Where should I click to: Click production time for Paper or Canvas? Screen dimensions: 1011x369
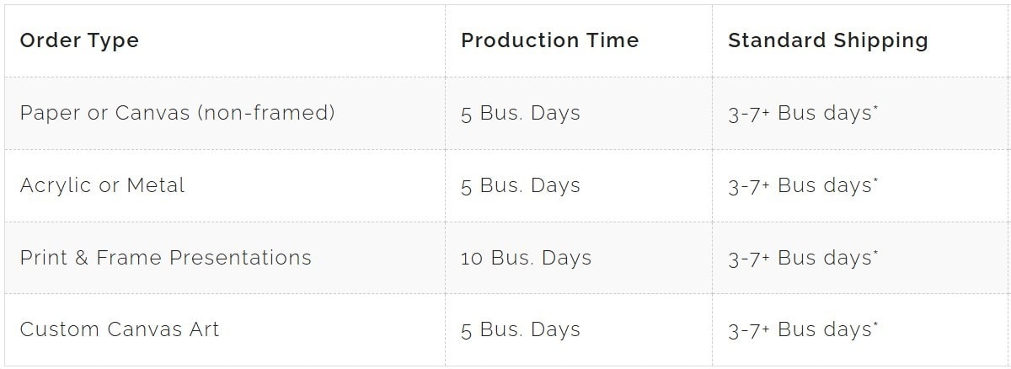point(520,114)
